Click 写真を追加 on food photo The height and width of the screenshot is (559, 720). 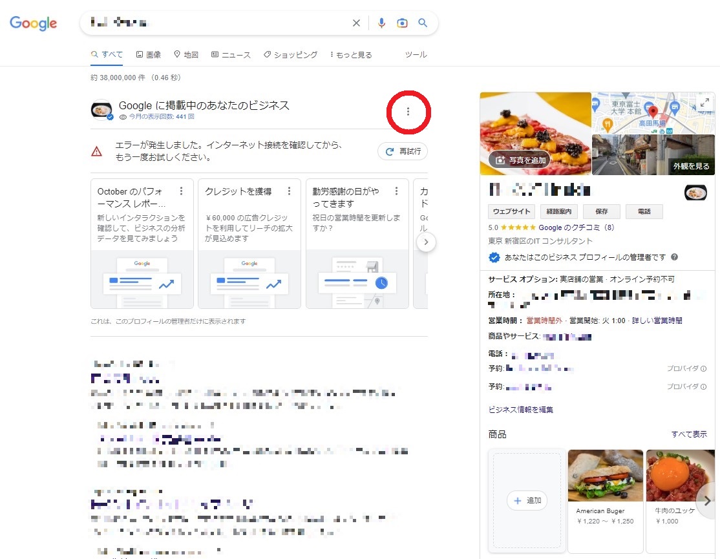(520, 160)
